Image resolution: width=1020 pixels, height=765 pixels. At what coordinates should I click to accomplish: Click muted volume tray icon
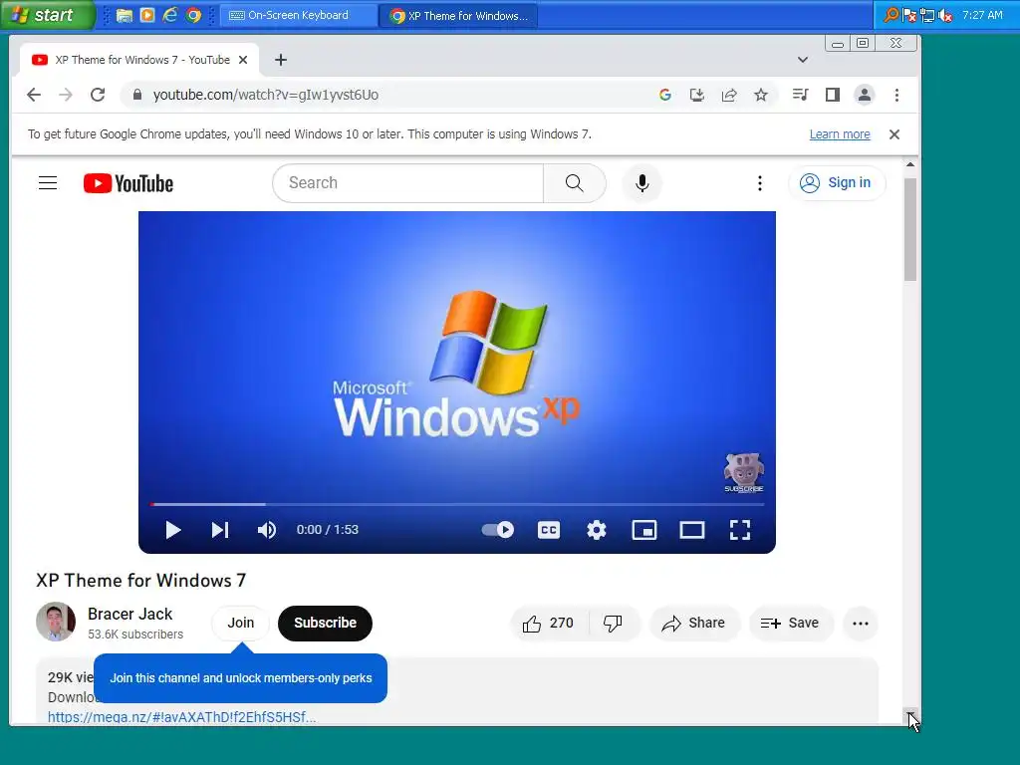point(945,15)
